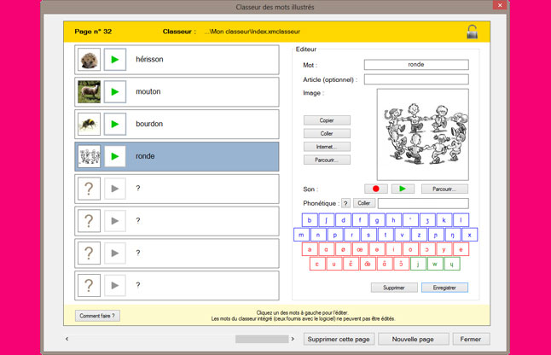Click the red record sound button
551x355 pixels.
[x=375, y=189]
